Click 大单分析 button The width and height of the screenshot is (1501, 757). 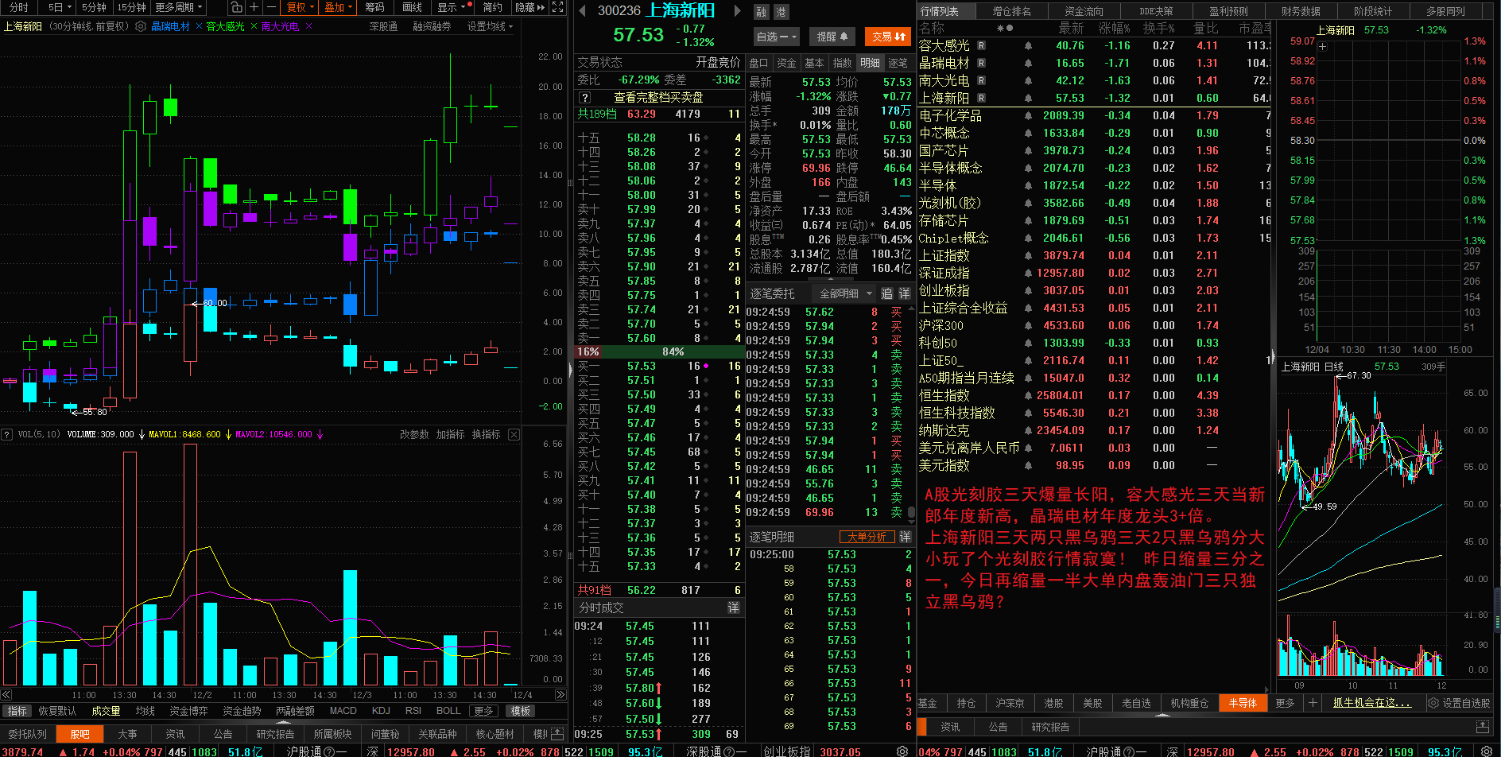[x=867, y=537]
